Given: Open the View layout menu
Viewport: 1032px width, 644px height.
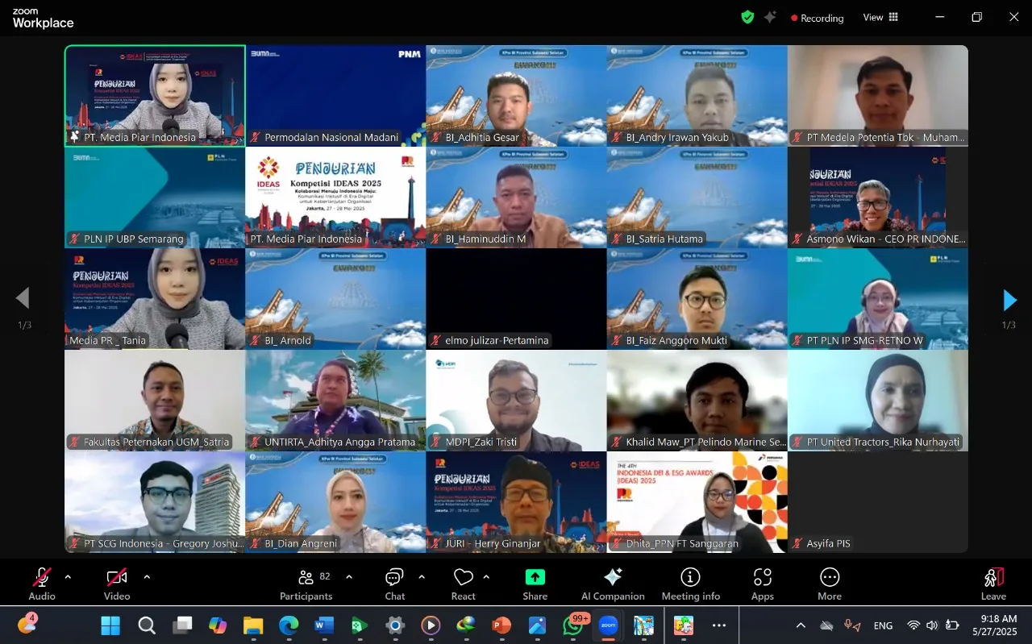Looking at the screenshot, I should pos(880,17).
